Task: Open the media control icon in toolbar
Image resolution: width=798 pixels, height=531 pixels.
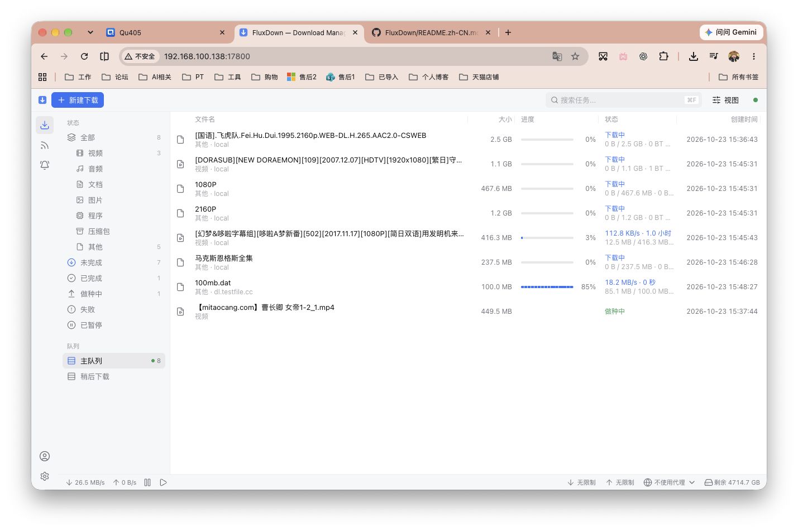Action: tap(714, 56)
